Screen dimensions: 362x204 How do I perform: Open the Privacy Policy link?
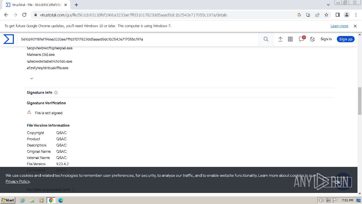(18, 181)
